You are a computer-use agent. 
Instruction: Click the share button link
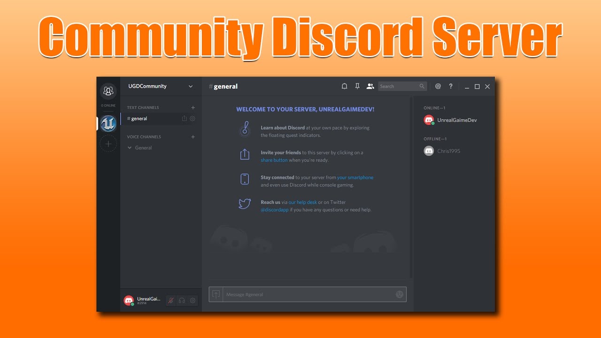pyautogui.click(x=274, y=160)
